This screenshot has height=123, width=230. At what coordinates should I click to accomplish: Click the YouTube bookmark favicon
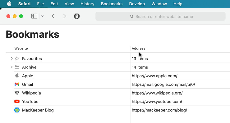(x=17, y=101)
